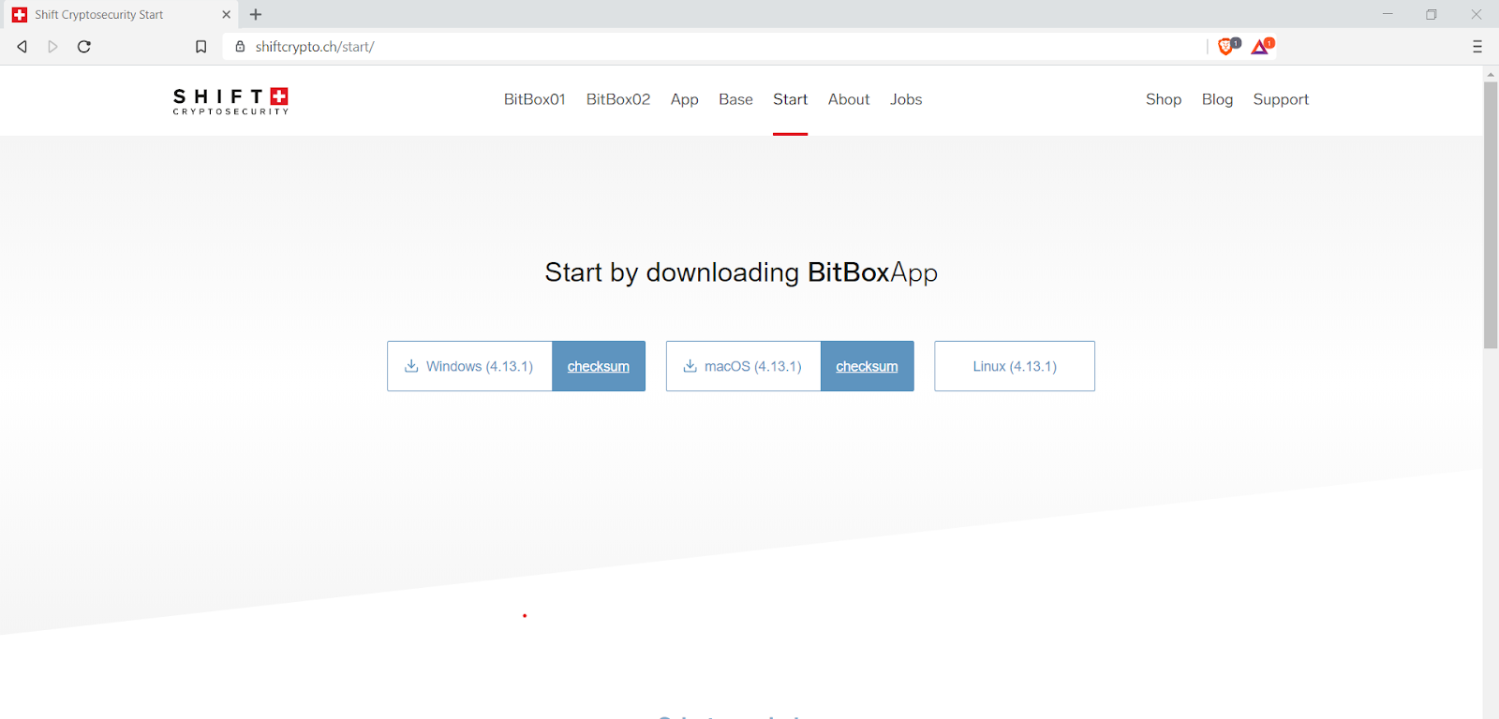This screenshot has height=719, width=1499.
Task: Open the browser hamburger menu
Action: click(x=1477, y=47)
